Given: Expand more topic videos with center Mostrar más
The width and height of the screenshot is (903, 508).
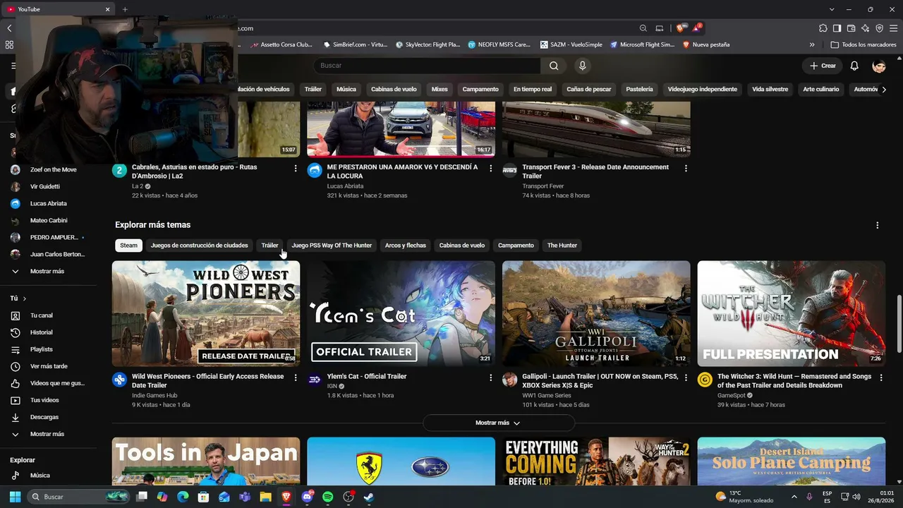Looking at the screenshot, I should [498, 423].
